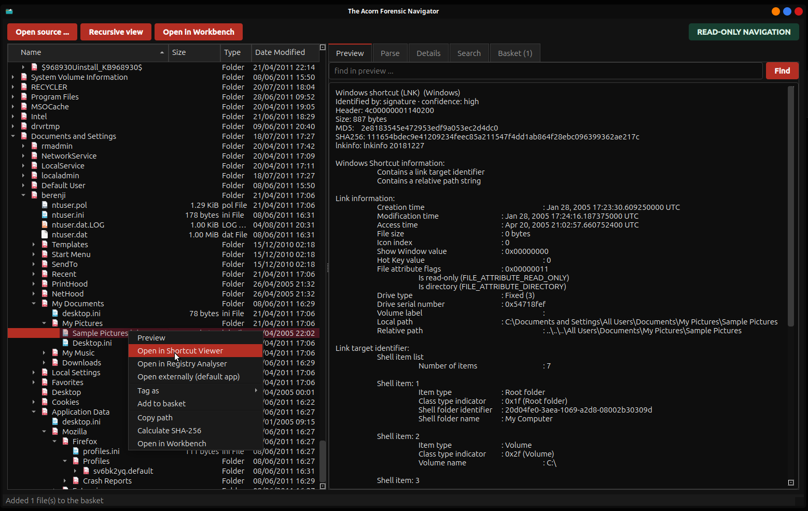808x511 pixels.
Task: Sort by the Date Modified column header
Action: pos(285,52)
